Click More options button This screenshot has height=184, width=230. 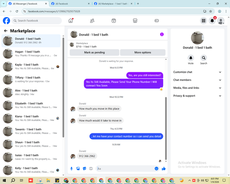[143, 52]
